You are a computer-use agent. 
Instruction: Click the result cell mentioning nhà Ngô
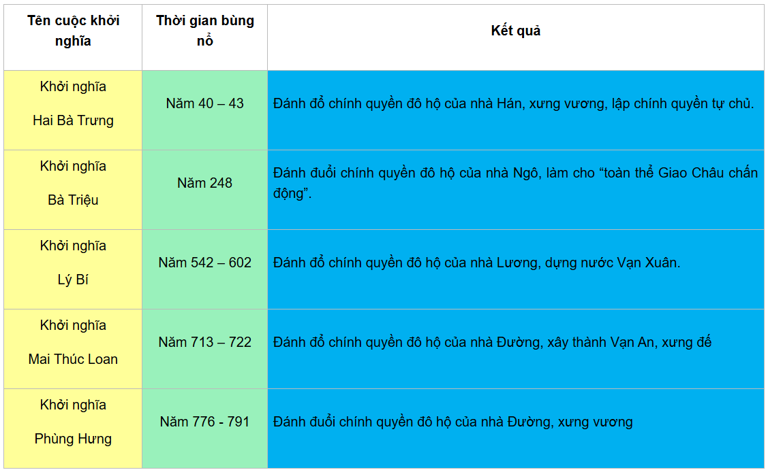515,183
